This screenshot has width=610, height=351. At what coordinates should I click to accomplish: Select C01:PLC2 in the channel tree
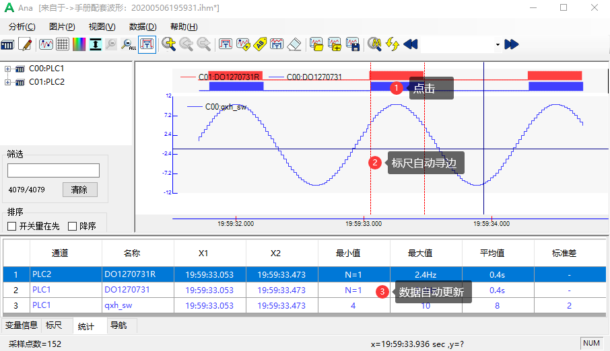(x=46, y=82)
